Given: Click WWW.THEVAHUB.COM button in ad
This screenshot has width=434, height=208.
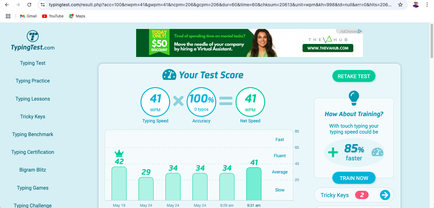Looking at the screenshot, I should (x=328, y=48).
